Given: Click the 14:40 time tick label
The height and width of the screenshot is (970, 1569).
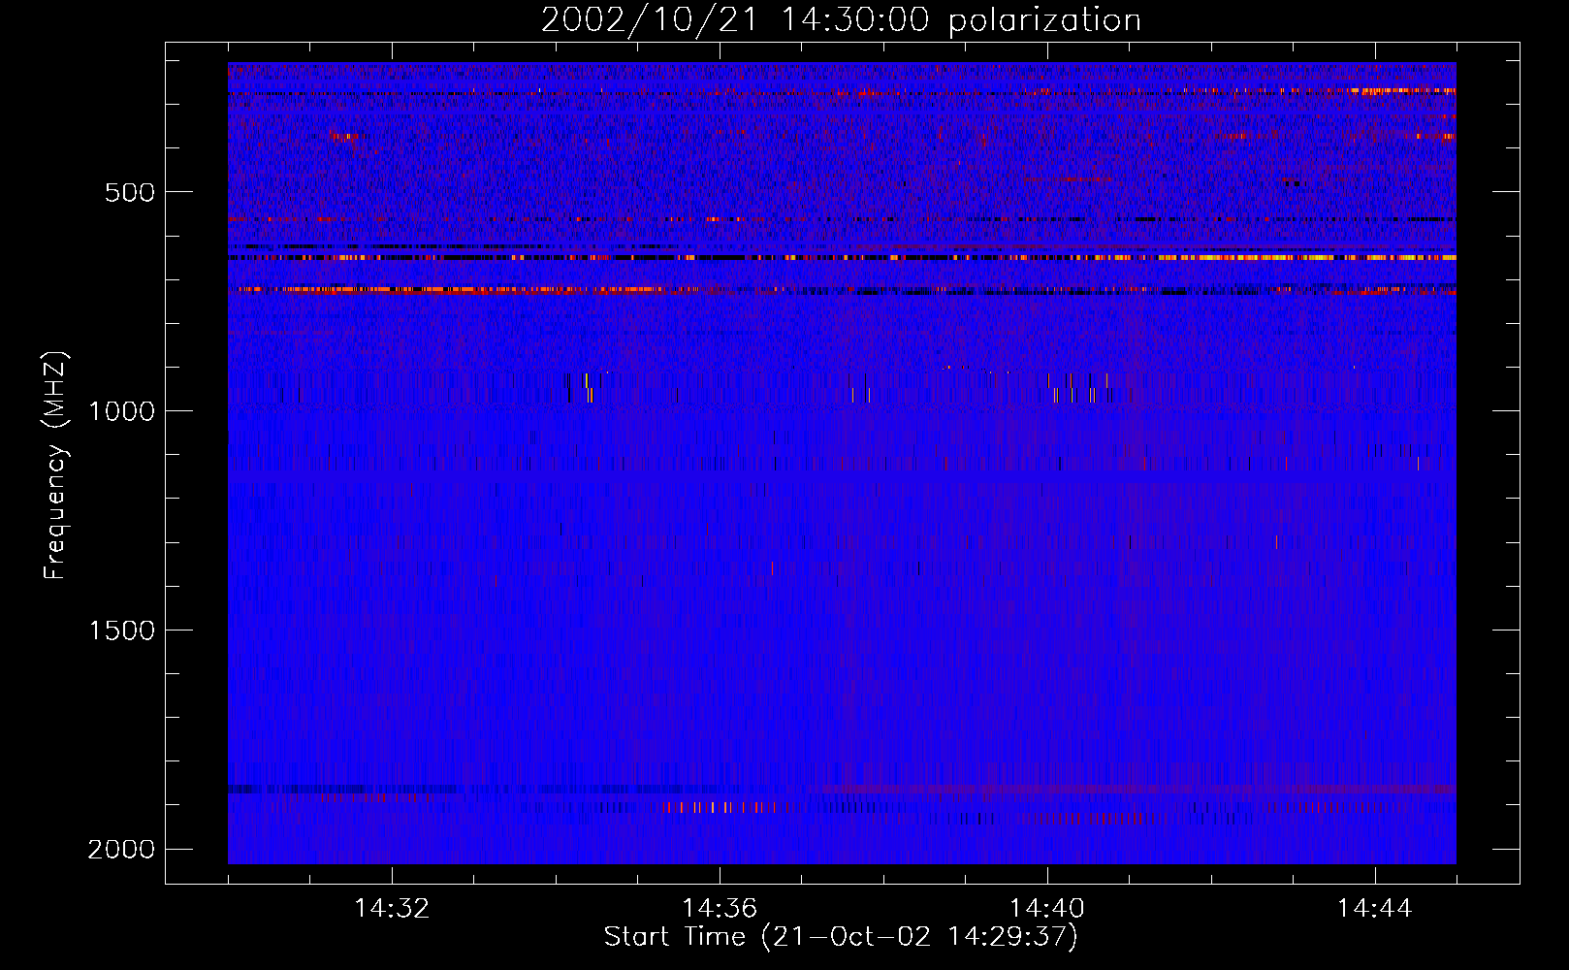Looking at the screenshot, I should (1047, 909).
